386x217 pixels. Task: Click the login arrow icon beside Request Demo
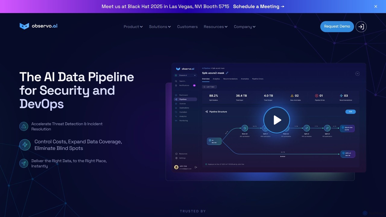(x=361, y=27)
